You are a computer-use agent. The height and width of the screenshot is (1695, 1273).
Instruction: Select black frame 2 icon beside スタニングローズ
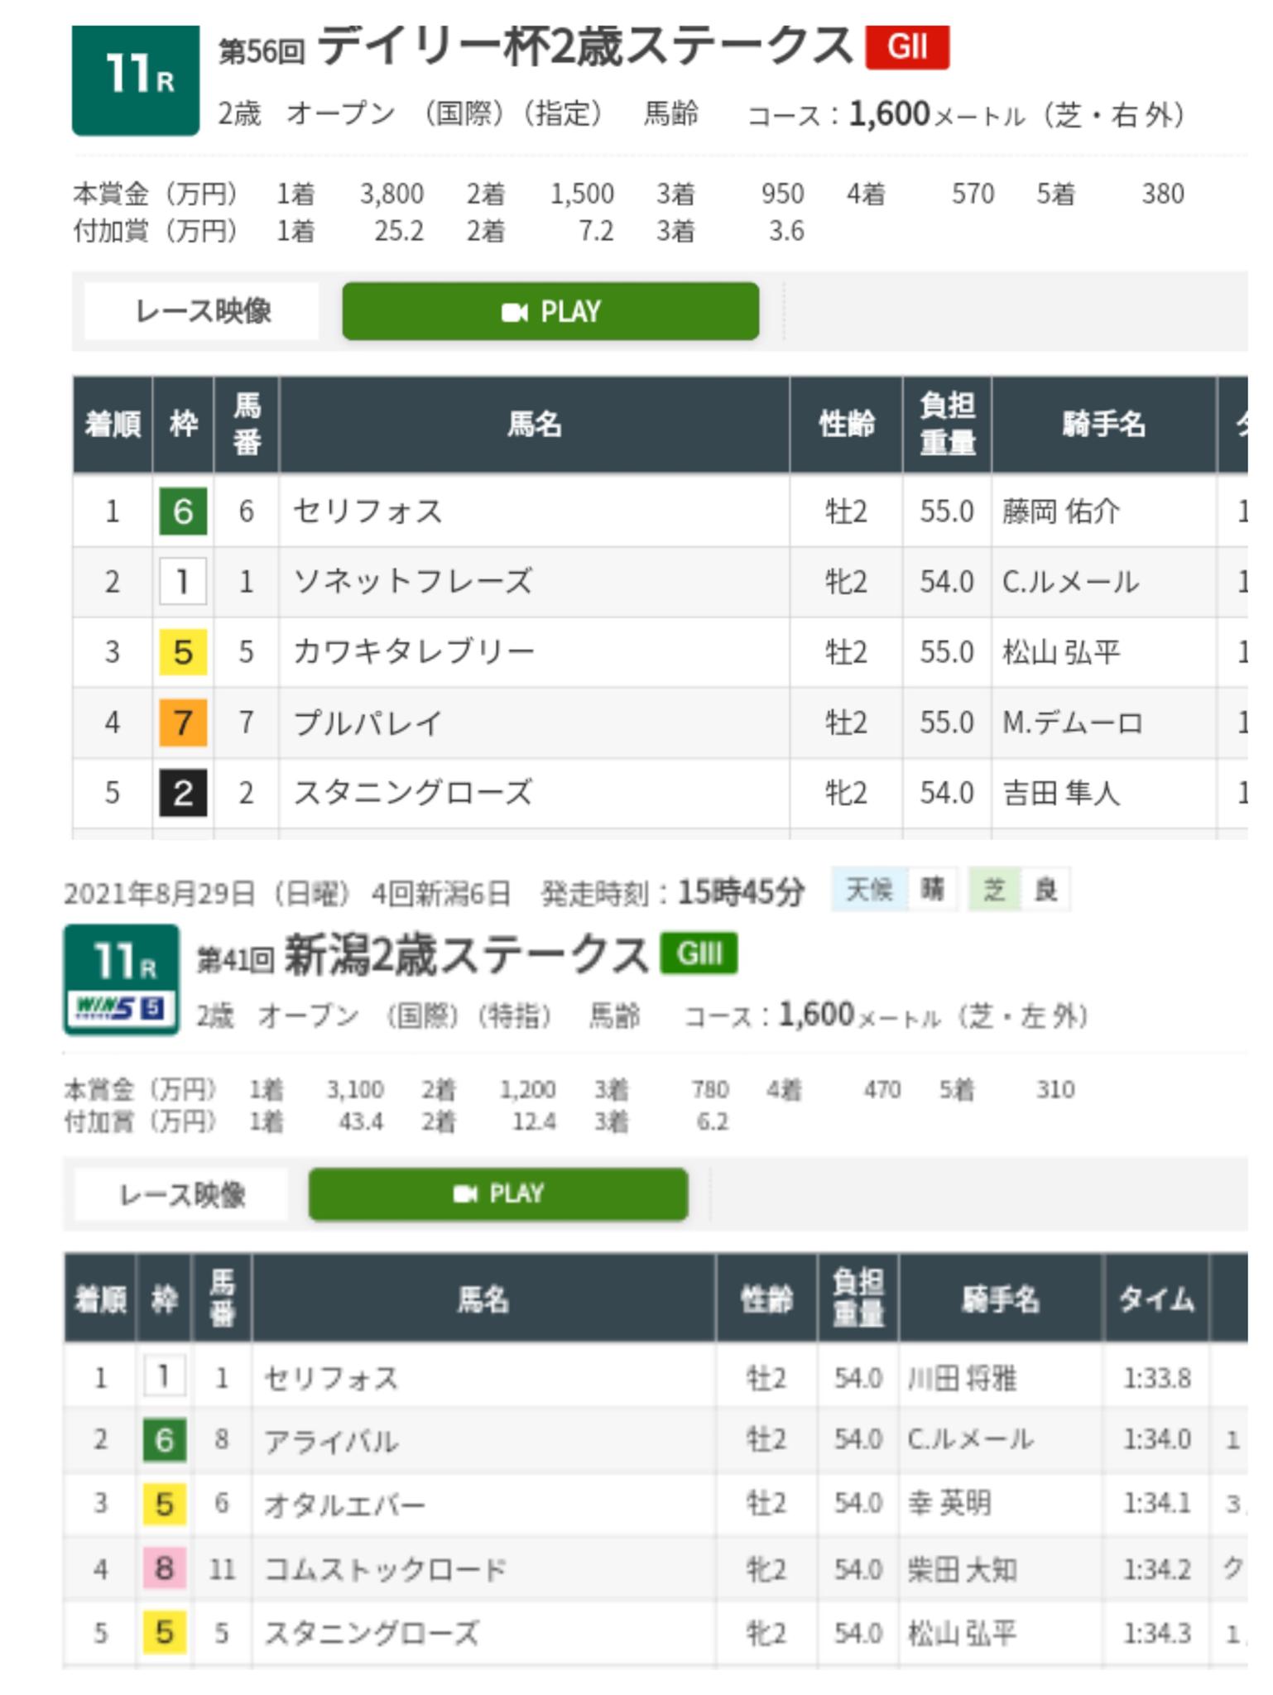[182, 793]
